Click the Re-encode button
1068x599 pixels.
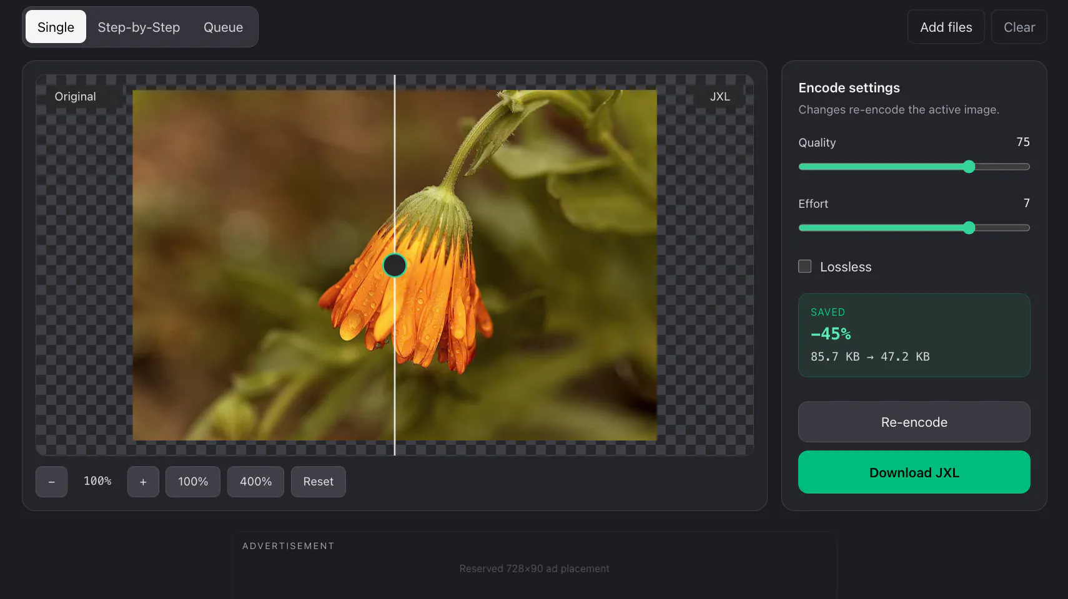[914, 422]
